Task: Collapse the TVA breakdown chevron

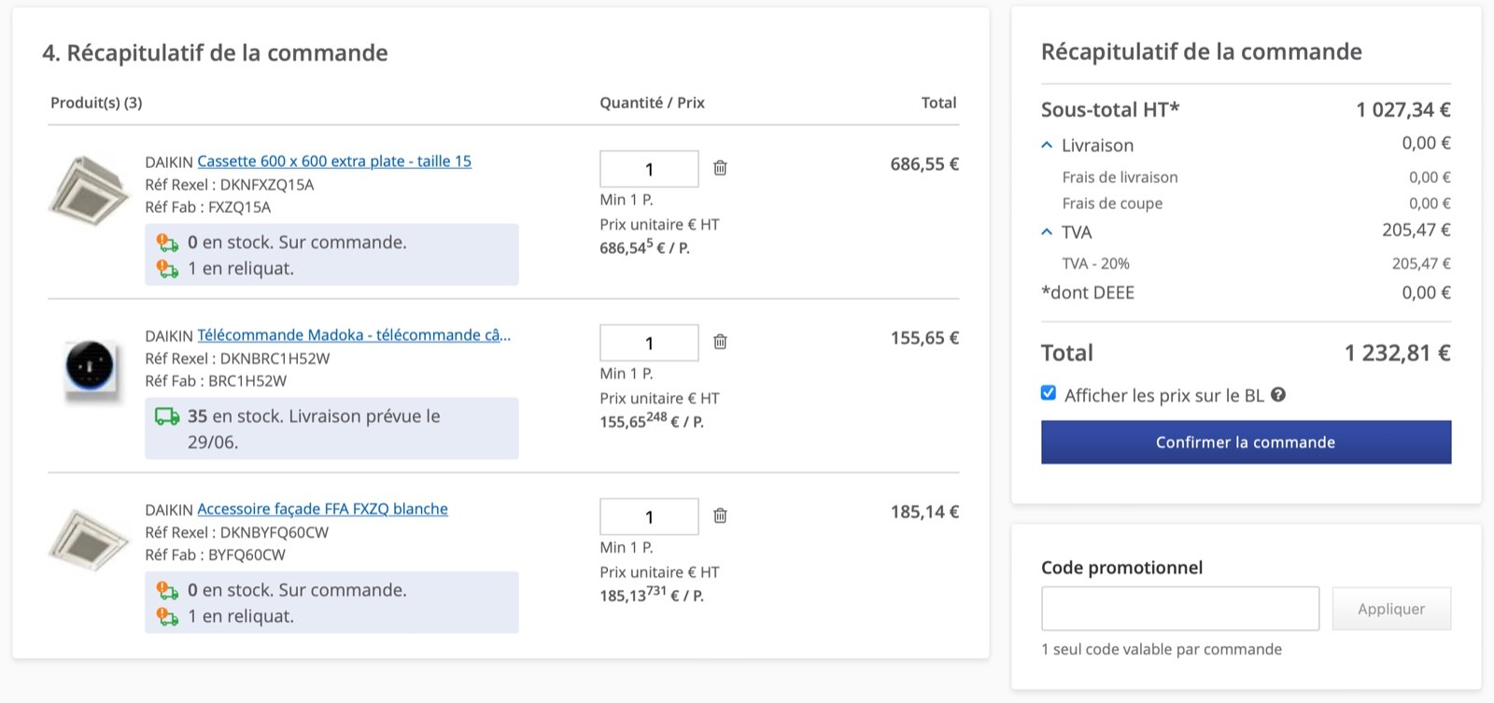Action: tap(1047, 232)
